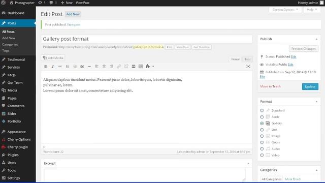Screen dimensions: 325x183
Task: Select the Standard post format
Action: [x=262, y=111]
